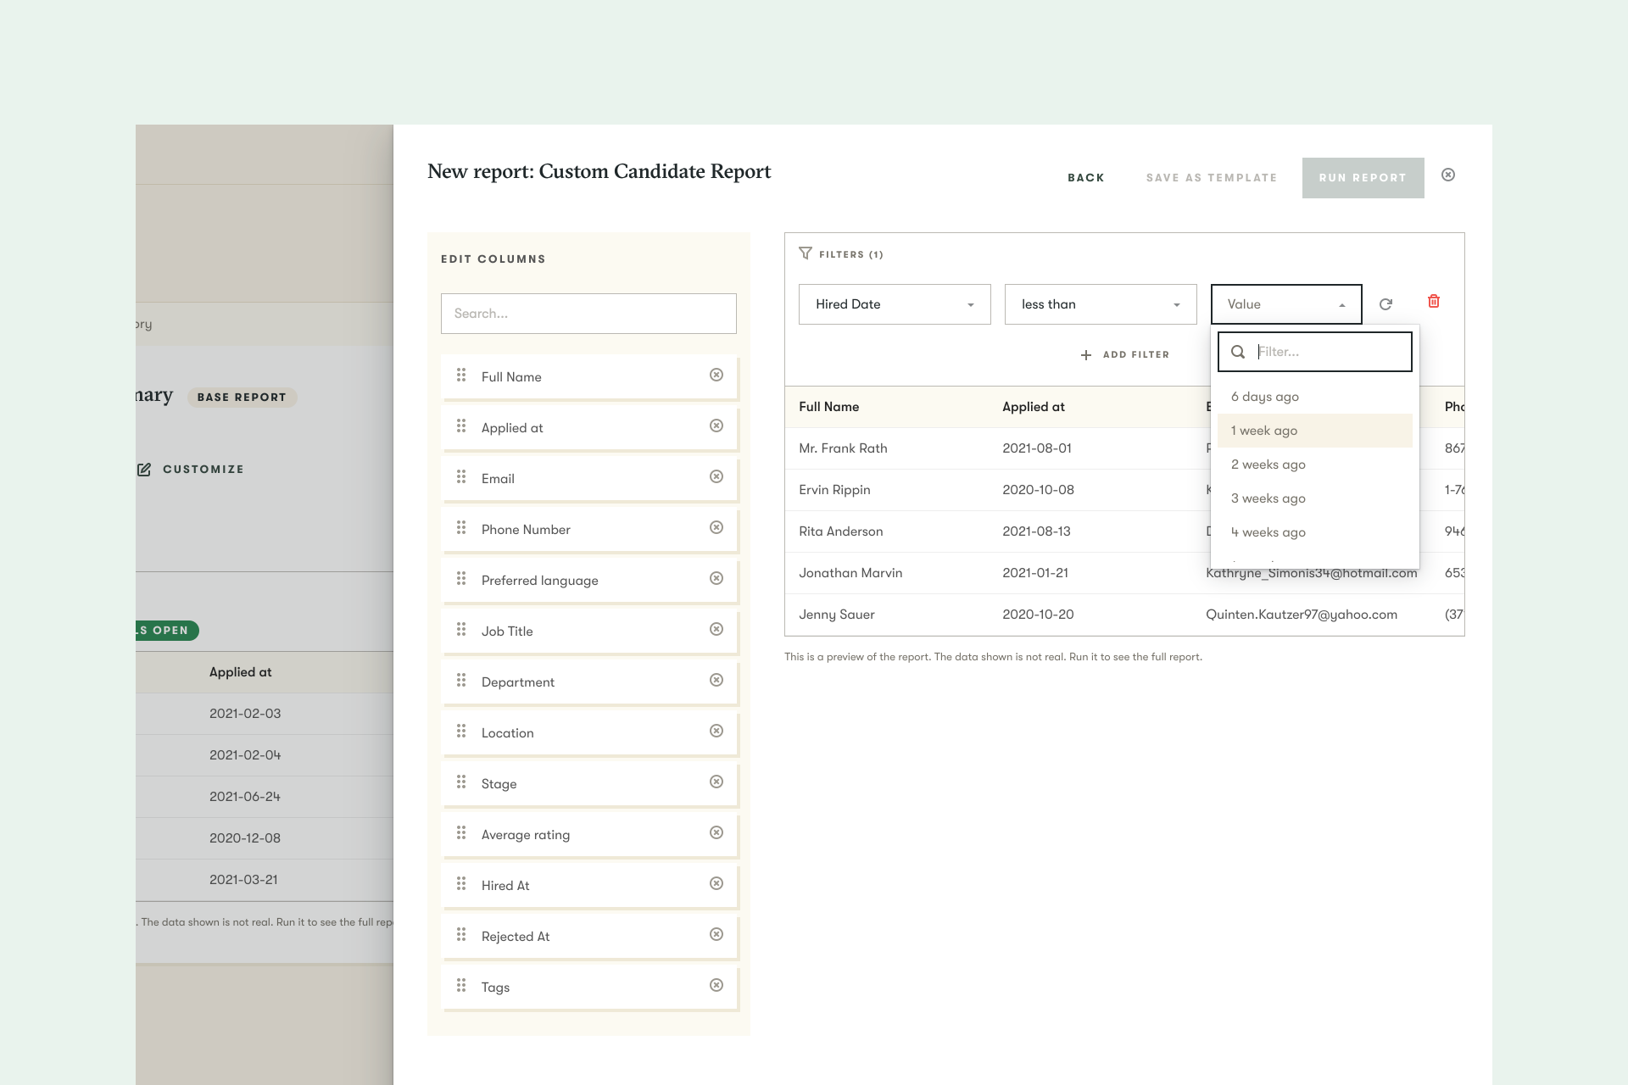Click the drag handle beside Average rating
The width and height of the screenshot is (1628, 1085).
(461, 832)
